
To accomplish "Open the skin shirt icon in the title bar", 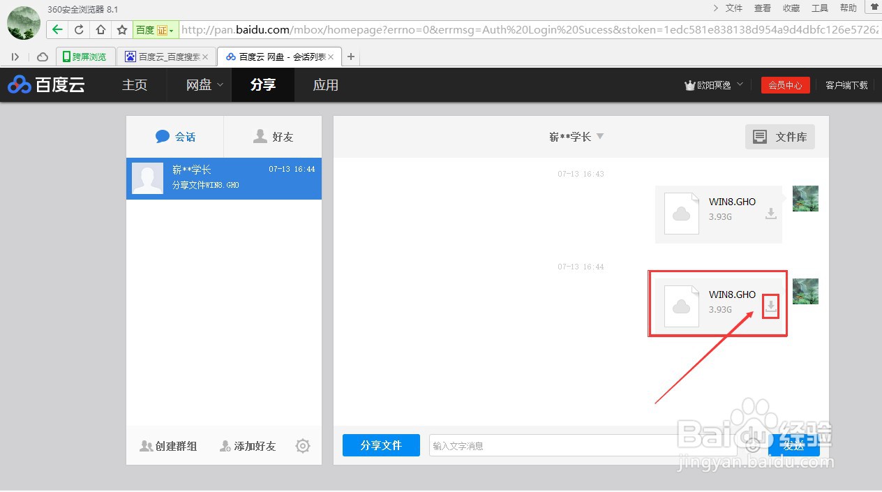I will [x=874, y=7].
